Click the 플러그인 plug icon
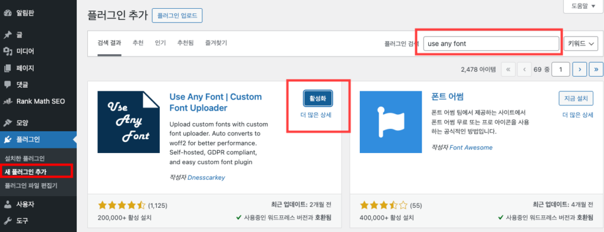 pyautogui.click(x=7, y=140)
